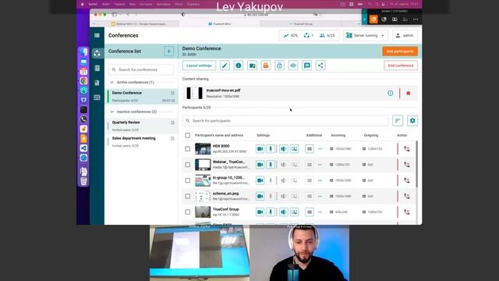Screen dimensions: 499x281
Task: Switch to the TrueConf MCU browser tab
Action: (220, 24)
